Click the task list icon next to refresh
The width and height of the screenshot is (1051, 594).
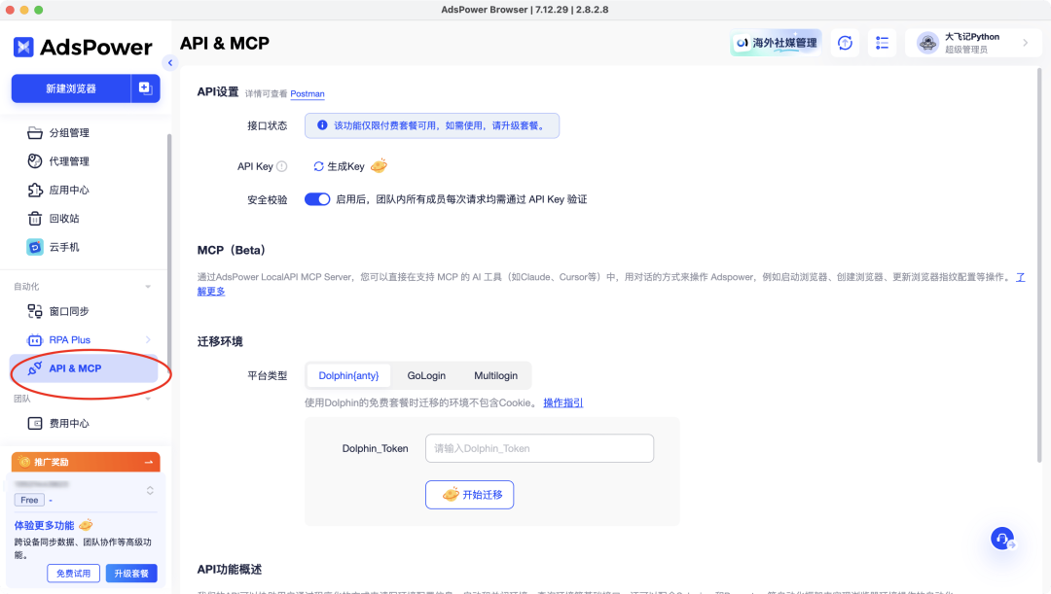pyautogui.click(x=882, y=43)
